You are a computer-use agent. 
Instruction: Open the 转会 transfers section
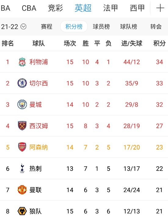pos(156,27)
